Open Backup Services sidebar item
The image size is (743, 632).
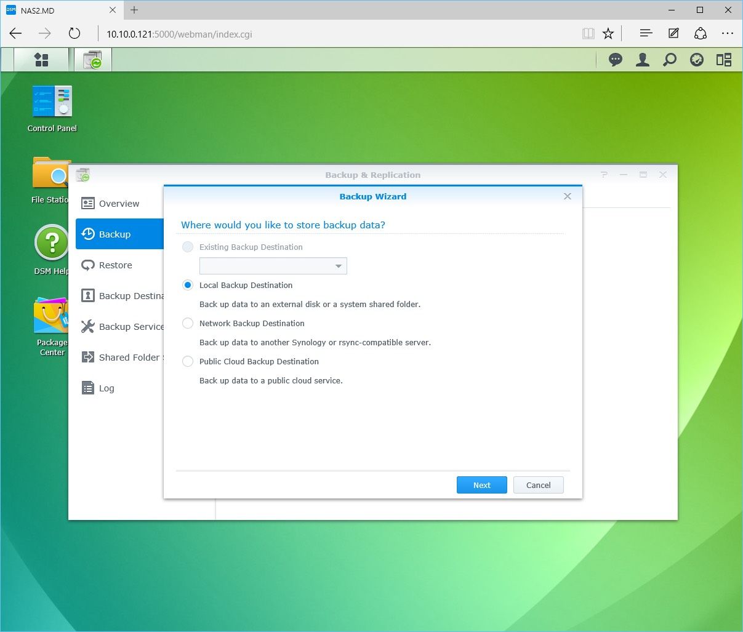coord(119,327)
